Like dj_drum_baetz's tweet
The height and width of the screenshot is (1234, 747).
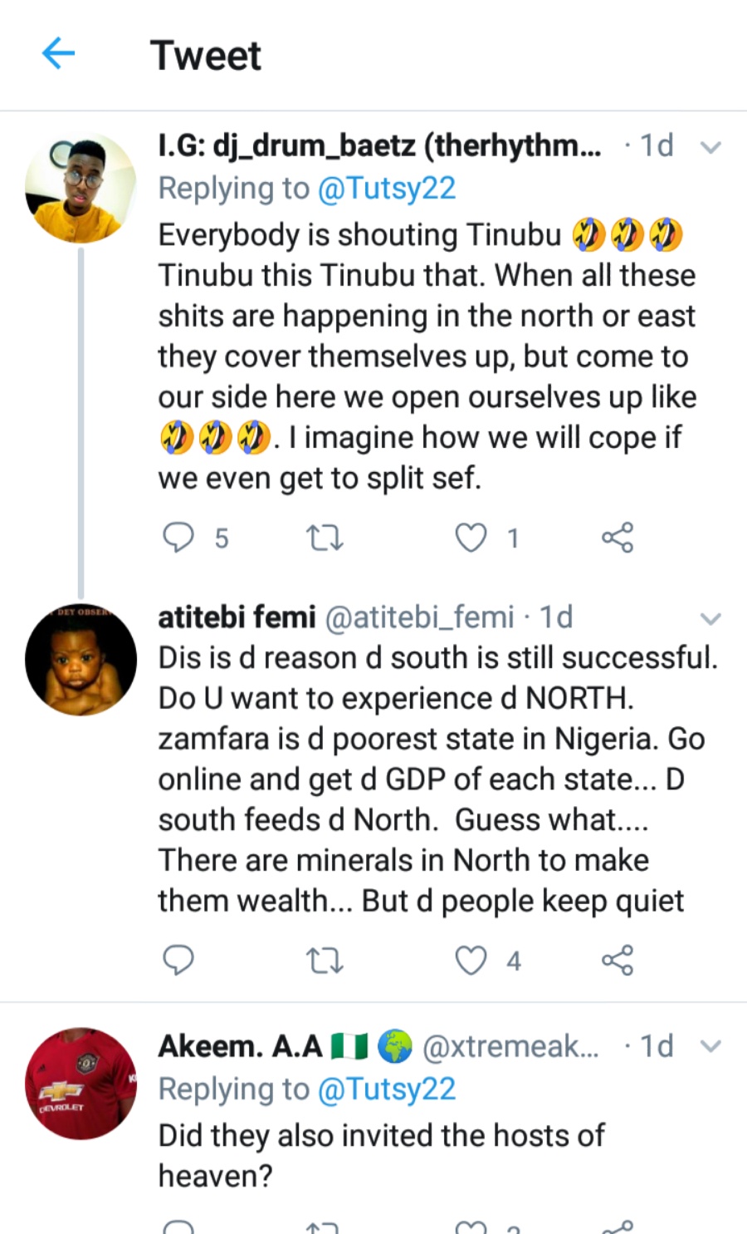[x=471, y=538]
